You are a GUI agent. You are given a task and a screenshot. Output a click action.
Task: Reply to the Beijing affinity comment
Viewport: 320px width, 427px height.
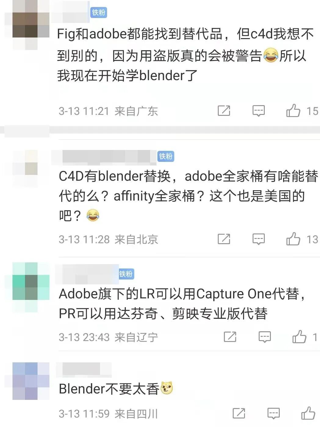tap(258, 239)
